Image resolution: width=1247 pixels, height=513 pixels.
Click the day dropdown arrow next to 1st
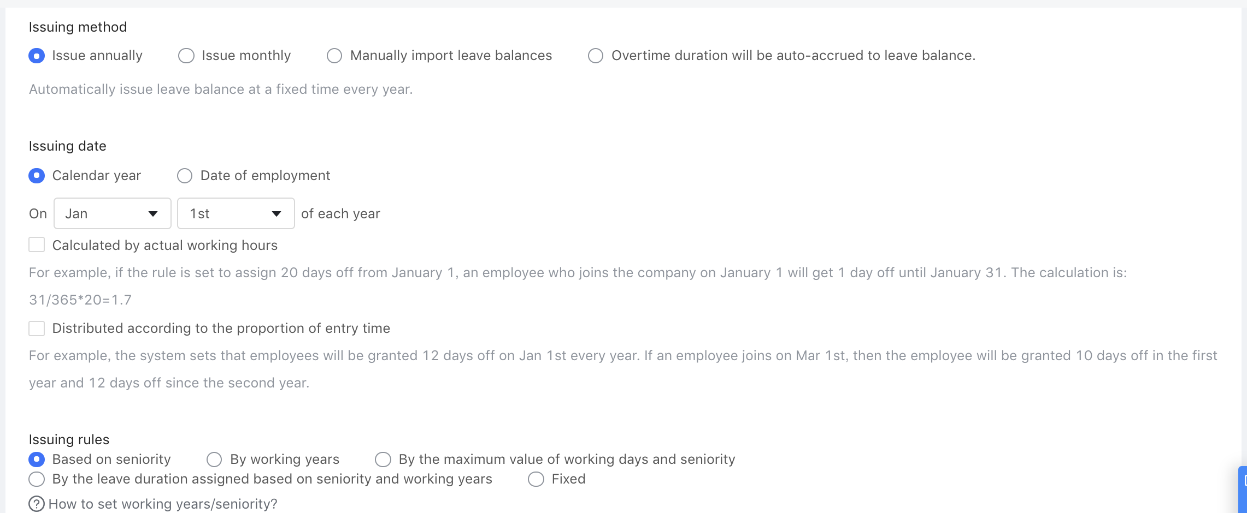click(x=277, y=214)
